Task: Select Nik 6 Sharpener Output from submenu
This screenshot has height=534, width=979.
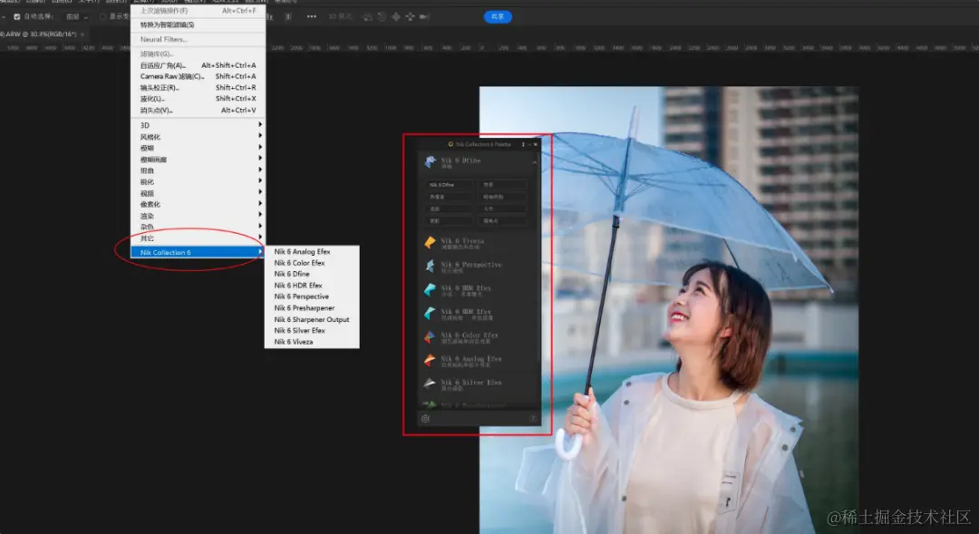Action: [x=311, y=319]
